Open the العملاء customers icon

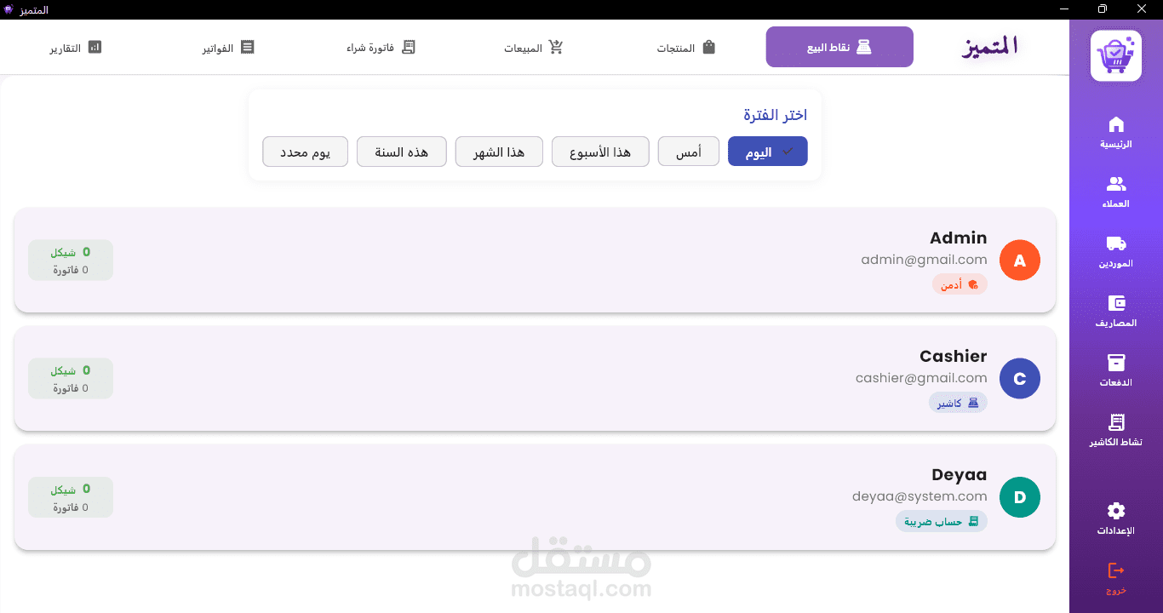pos(1116,184)
